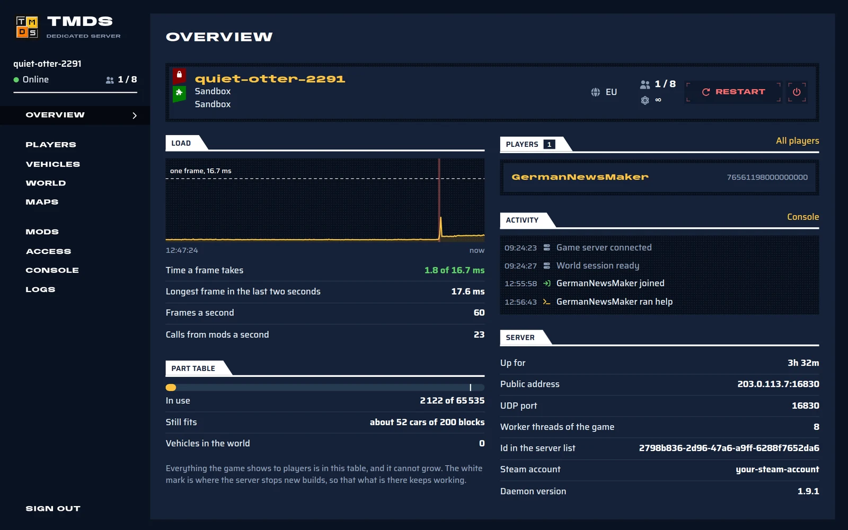Screen dimensions: 848x530
Task: Open Access settings in sidebar
Action: (48, 252)
